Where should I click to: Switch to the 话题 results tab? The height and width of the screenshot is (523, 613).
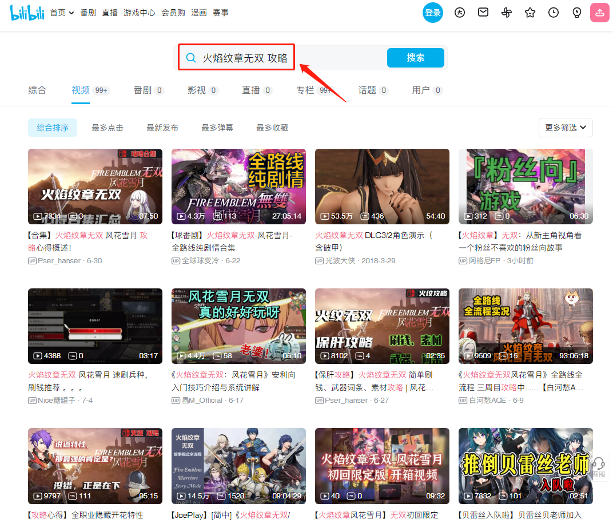(x=373, y=90)
